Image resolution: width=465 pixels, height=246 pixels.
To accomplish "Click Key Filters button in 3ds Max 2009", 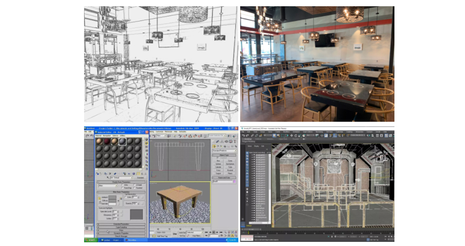I will 196,236.
